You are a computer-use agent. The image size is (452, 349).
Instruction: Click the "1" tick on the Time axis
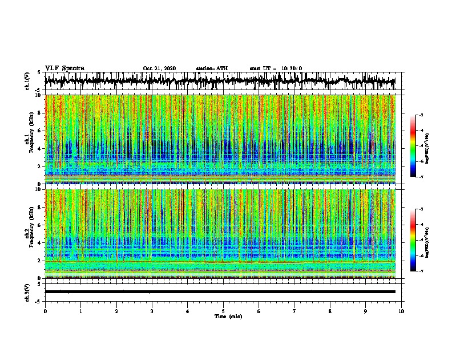(x=80, y=311)
